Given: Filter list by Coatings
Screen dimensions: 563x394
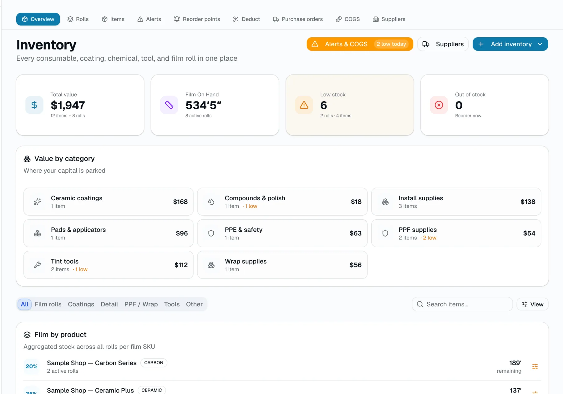Looking at the screenshot, I should coord(81,304).
